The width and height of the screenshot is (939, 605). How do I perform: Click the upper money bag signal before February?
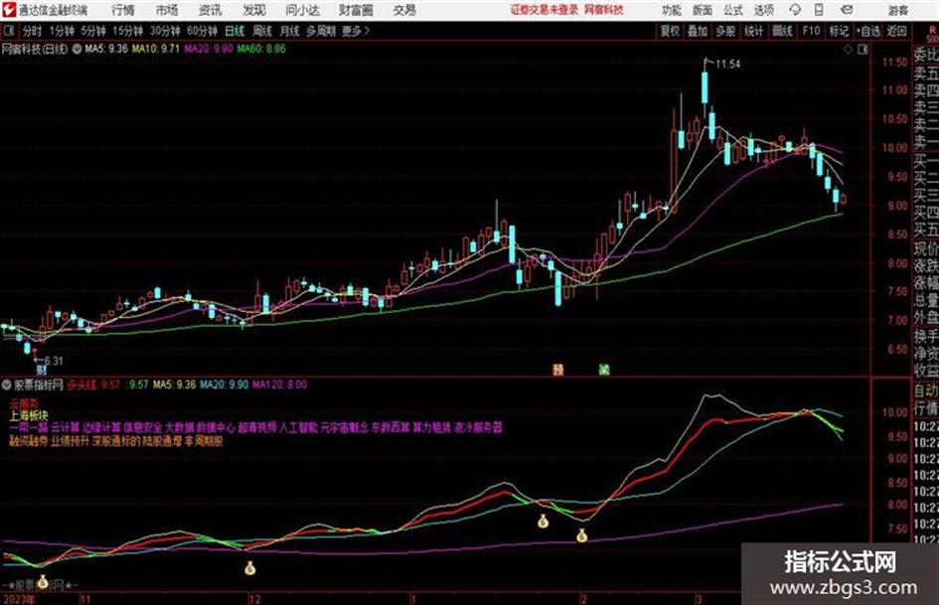543,522
